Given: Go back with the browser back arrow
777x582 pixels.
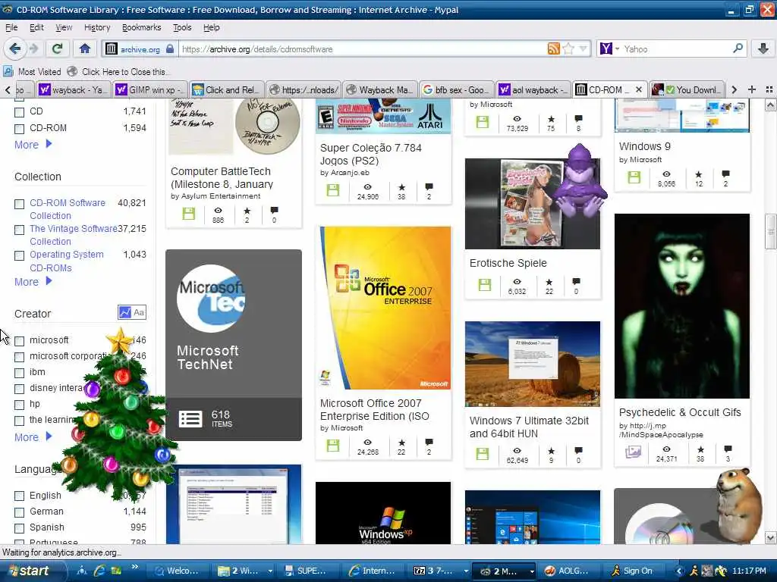Looking at the screenshot, I should point(14,48).
